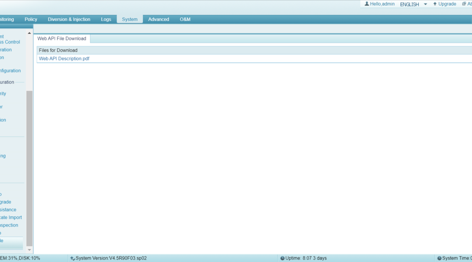The height and width of the screenshot is (262, 472).
Task: Click the Files for Download header row
Action: click(58, 50)
